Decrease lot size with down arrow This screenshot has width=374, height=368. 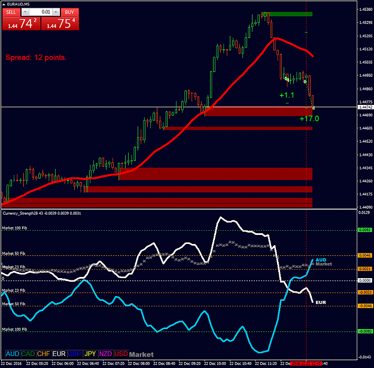(x=25, y=12)
